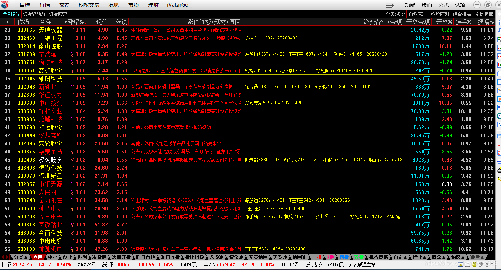Sort by the 振幅% column header
Screen dimensions: 501x270
[485, 22]
